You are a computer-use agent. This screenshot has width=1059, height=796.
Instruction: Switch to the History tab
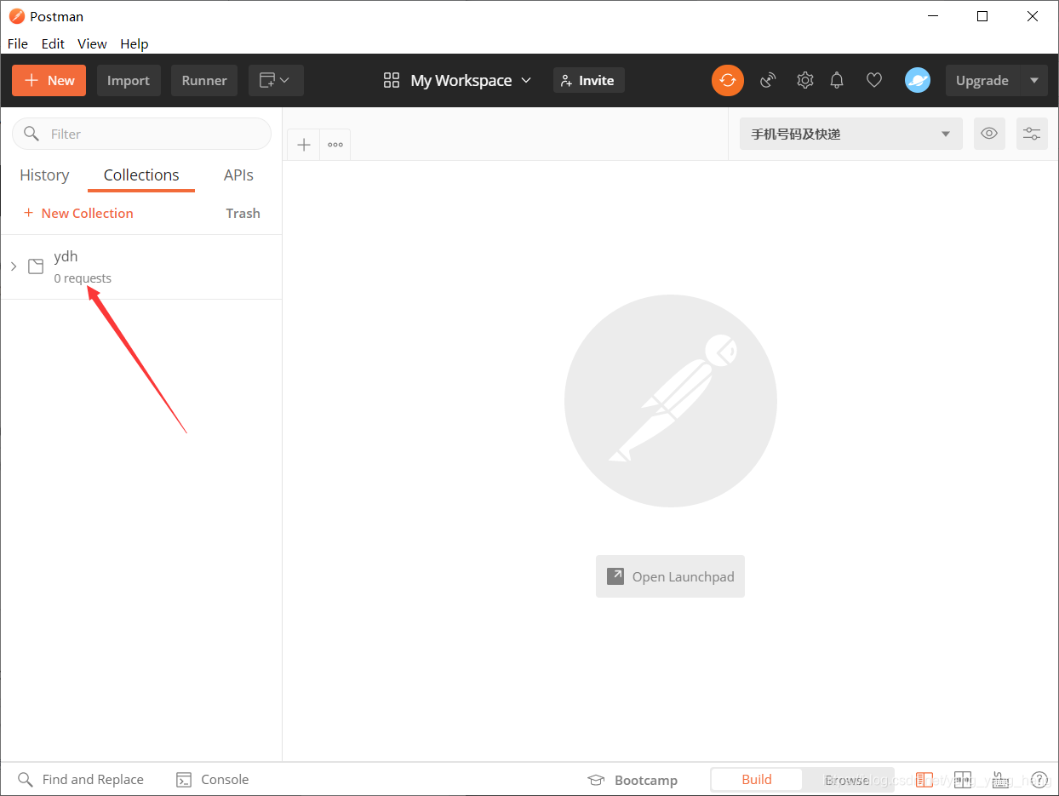click(x=44, y=175)
